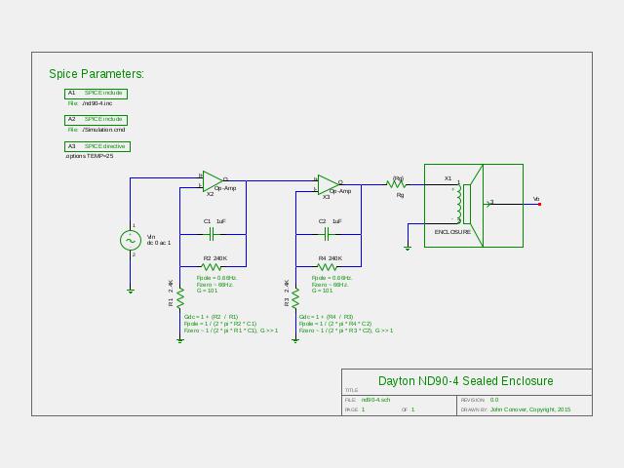624x468 pixels.
Task: Click "John Conover, Copyright, 2015" drawn-by text
Action: 530,409
